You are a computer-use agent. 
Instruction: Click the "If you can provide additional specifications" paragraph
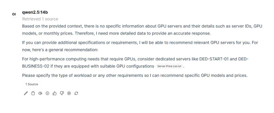140,46
